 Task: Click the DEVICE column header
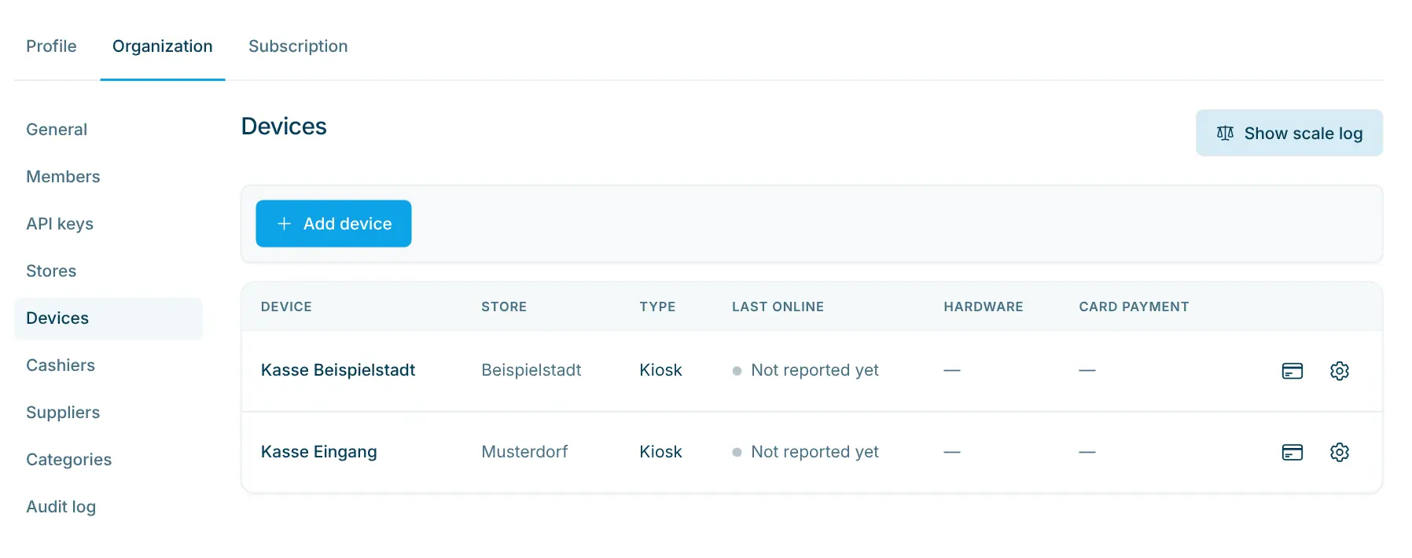[x=286, y=307]
